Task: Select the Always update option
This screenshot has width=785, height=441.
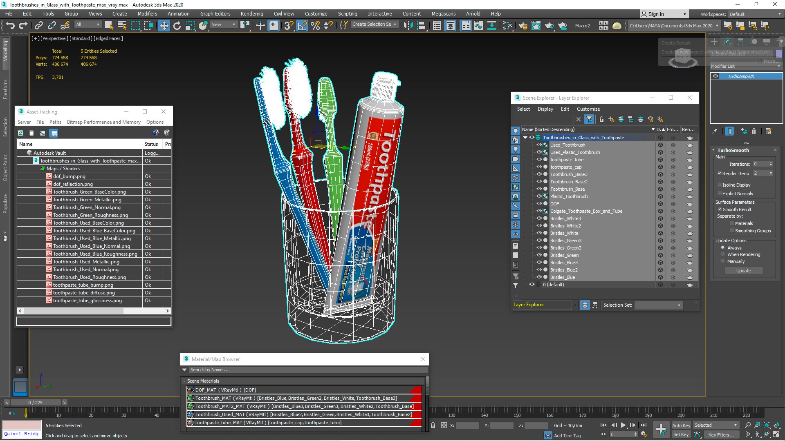Action: pos(723,248)
